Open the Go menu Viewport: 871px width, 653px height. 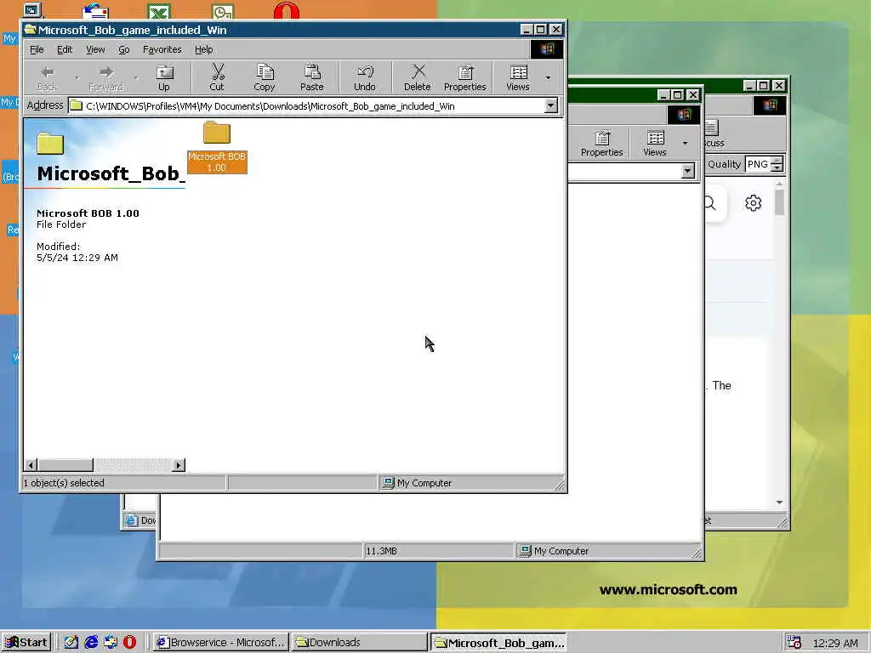[x=124, y=49]
